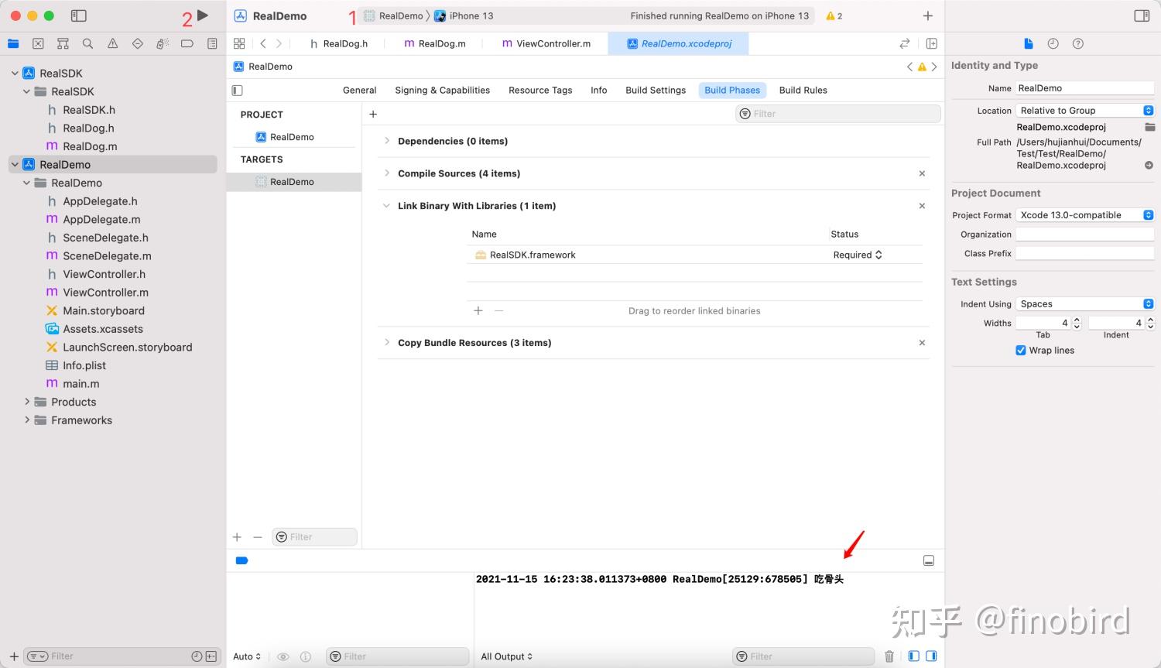The height and width of the screenshot is (668, 1161).
Task: Select the iPhone 13 run destination
Action: (464, 15)
